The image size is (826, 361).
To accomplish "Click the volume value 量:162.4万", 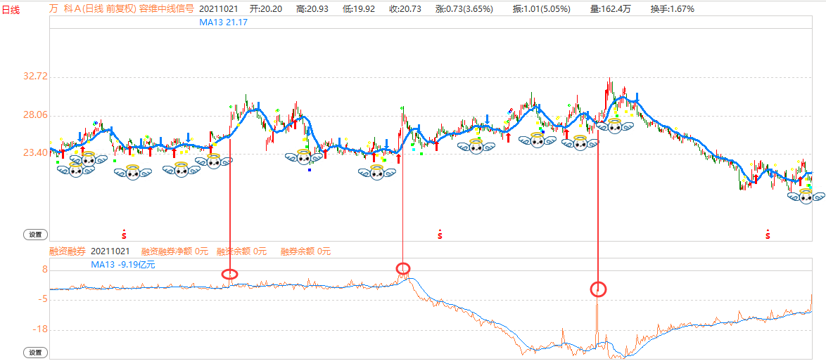I will [x=609, y=9].
